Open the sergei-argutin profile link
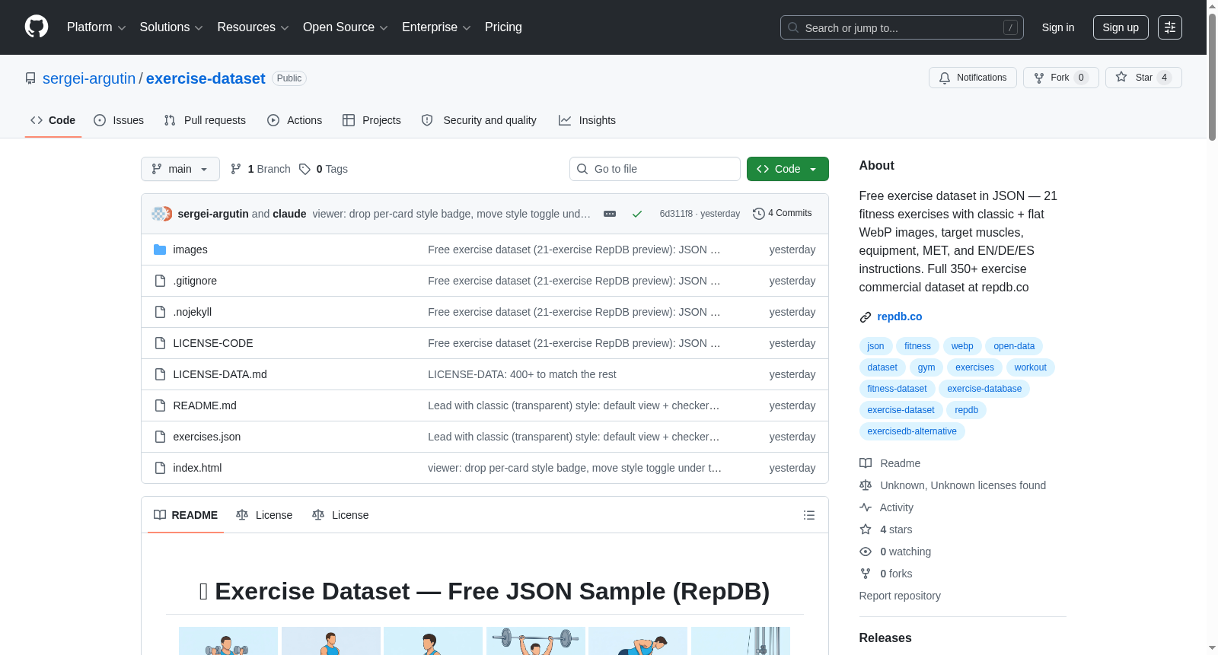1218x655 pixels. click(x=89, y=78)
